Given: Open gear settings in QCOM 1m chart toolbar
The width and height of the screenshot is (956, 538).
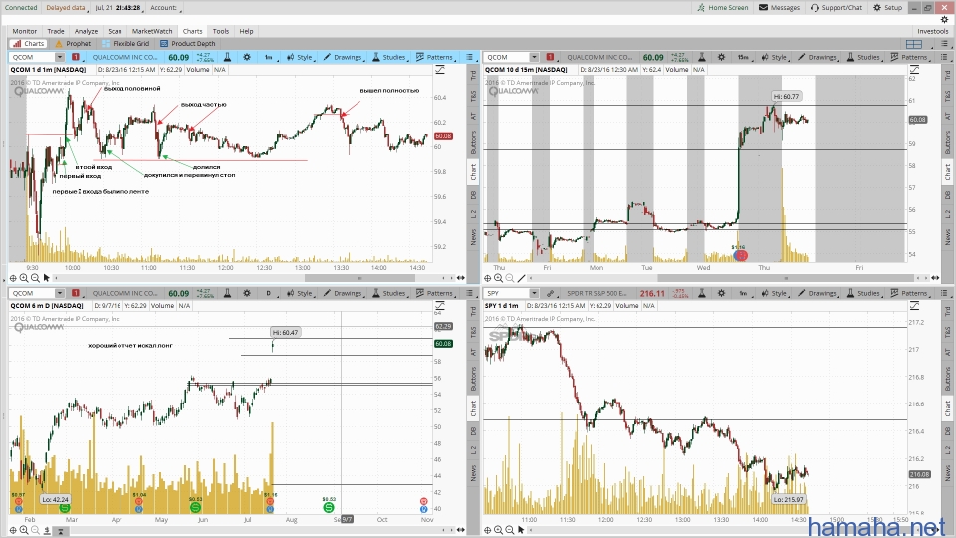Looking at the screenshot, I should 247,57.
